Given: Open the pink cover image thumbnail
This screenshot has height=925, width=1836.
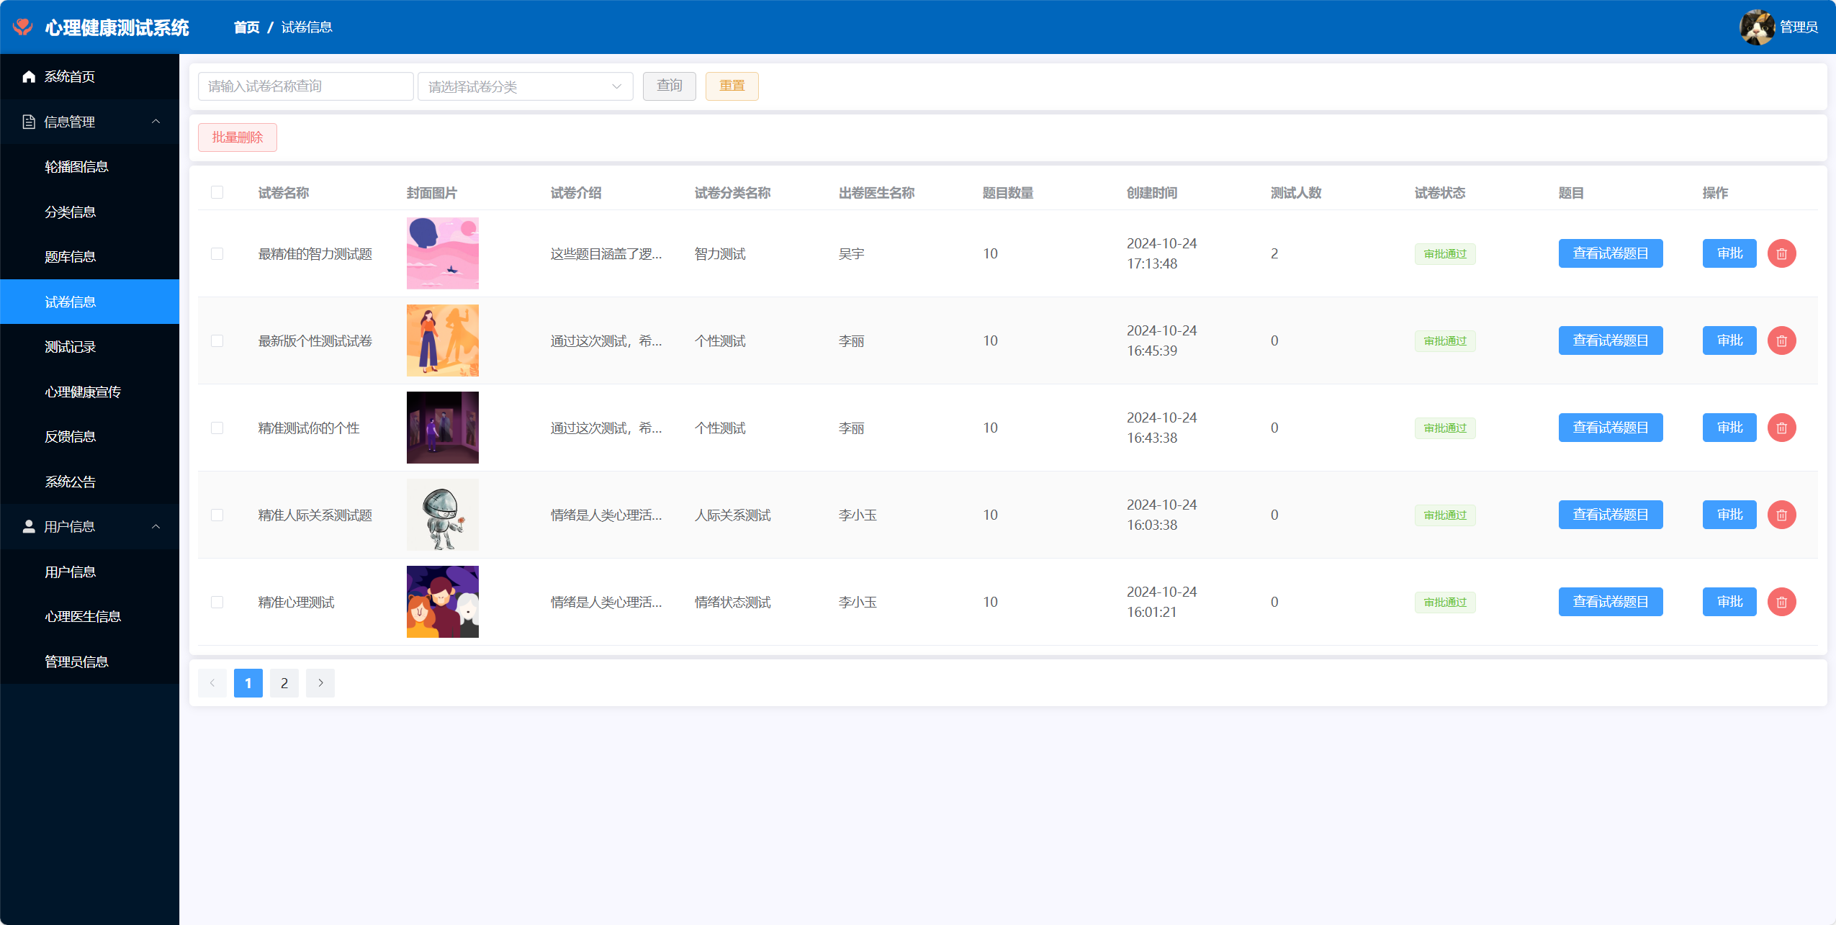Looking at the screenshot, I should click(442, 253).
